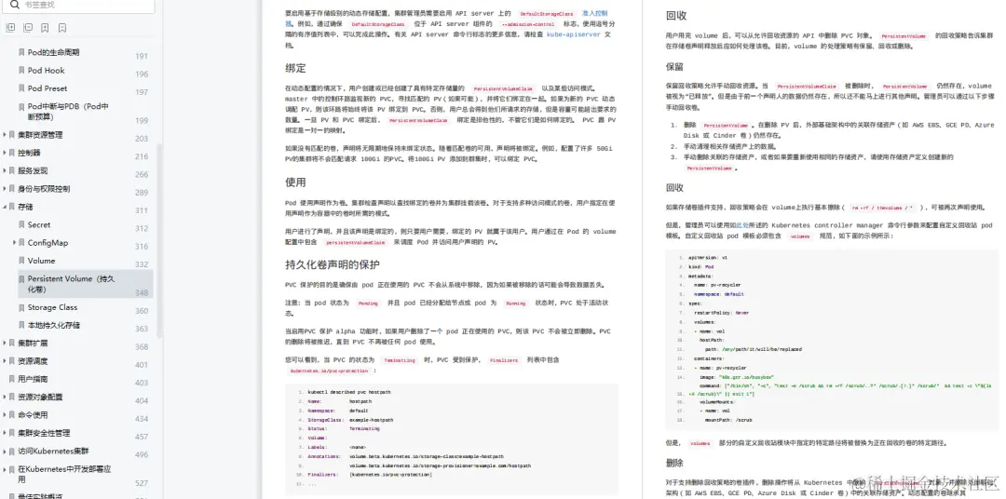
Task: Open bookmark 用户指南
Action: click(x=33, y=379)
